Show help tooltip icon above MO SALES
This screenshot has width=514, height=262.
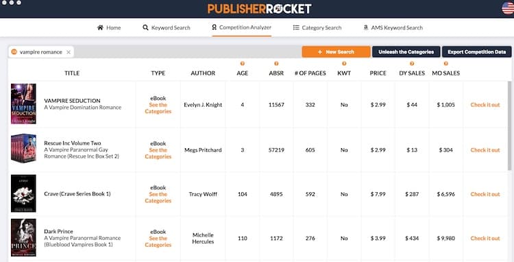click(446, 64)
